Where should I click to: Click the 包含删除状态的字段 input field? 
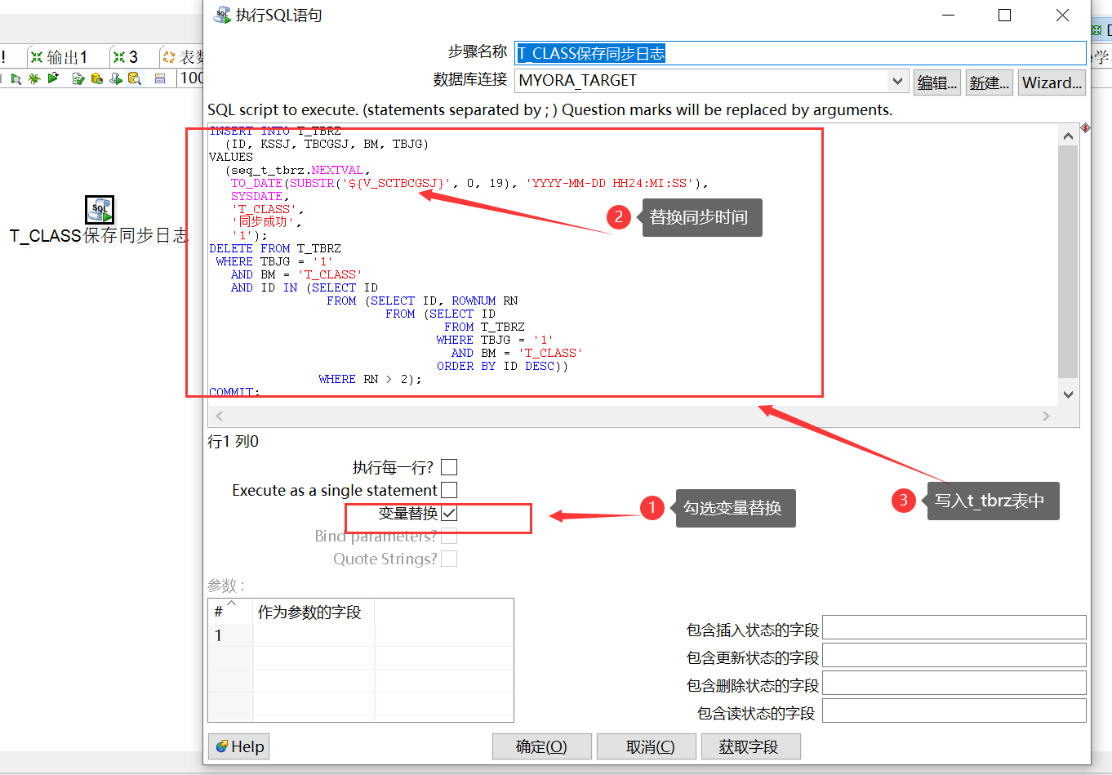pos(954,683)
